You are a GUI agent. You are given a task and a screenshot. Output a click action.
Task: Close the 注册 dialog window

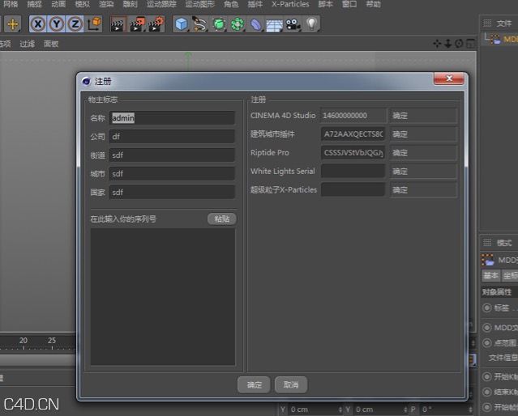point(448,79)
